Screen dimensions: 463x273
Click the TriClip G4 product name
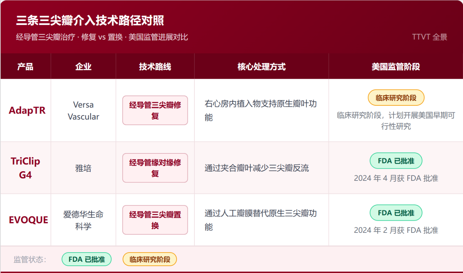25,168
